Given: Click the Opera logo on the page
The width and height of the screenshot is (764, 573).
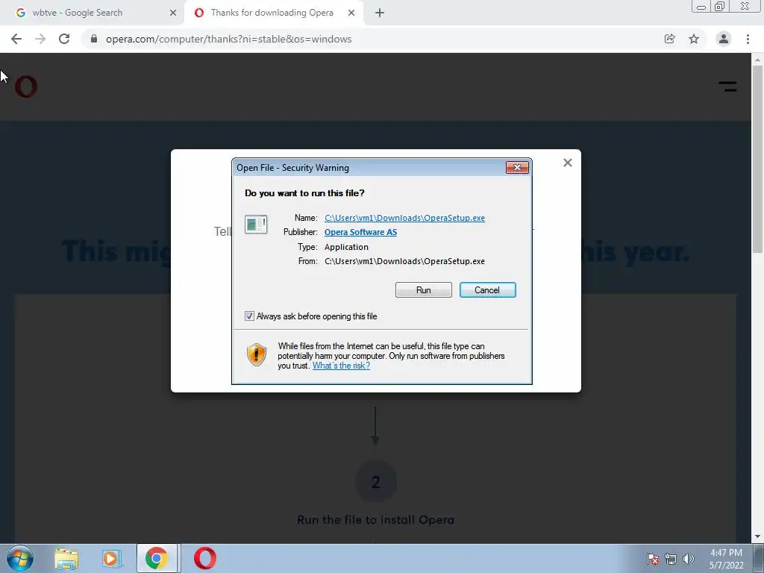Looking at the screenshot, I should point(26,87).
